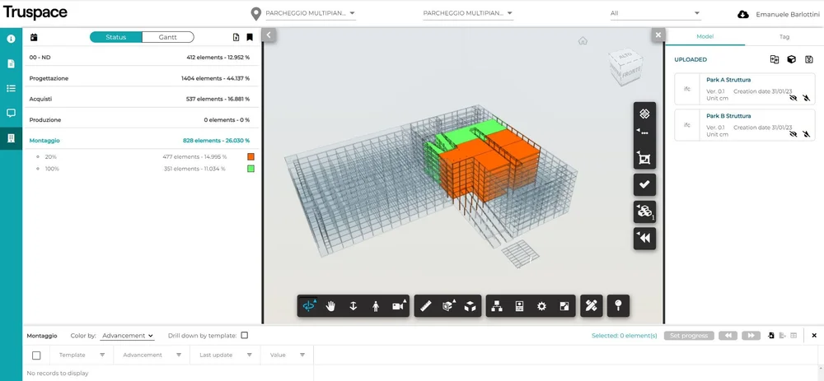The image size is (824, 381).
Task: Toggle viewer full screen mode
Action: tap(564, 306)
